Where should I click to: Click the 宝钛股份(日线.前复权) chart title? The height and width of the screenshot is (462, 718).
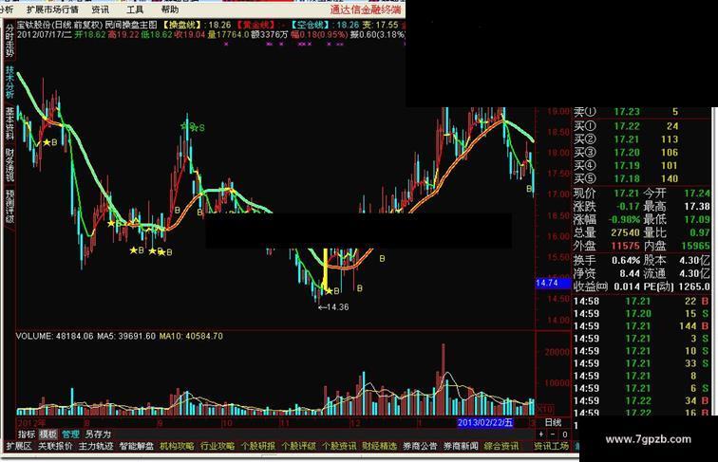(60, 25)
